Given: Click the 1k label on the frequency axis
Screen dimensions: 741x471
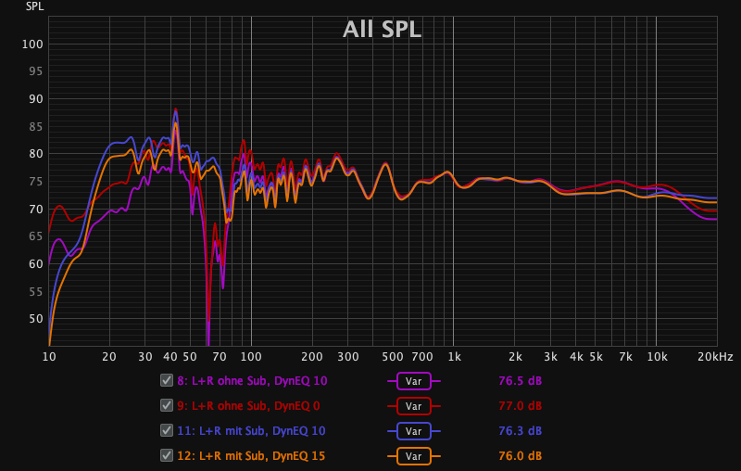Looking at the screenshot, I should [x=454, y=357].
